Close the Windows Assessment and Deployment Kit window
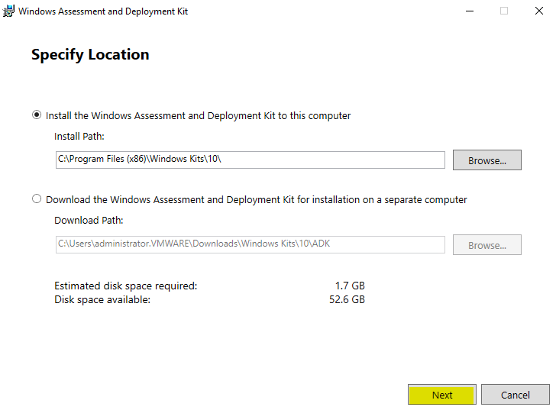Screen dimensions: 556x410 point(539,11)
